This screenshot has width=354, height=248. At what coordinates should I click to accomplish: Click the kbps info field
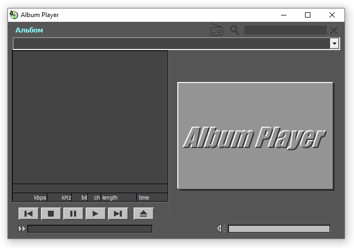(30, 197)
